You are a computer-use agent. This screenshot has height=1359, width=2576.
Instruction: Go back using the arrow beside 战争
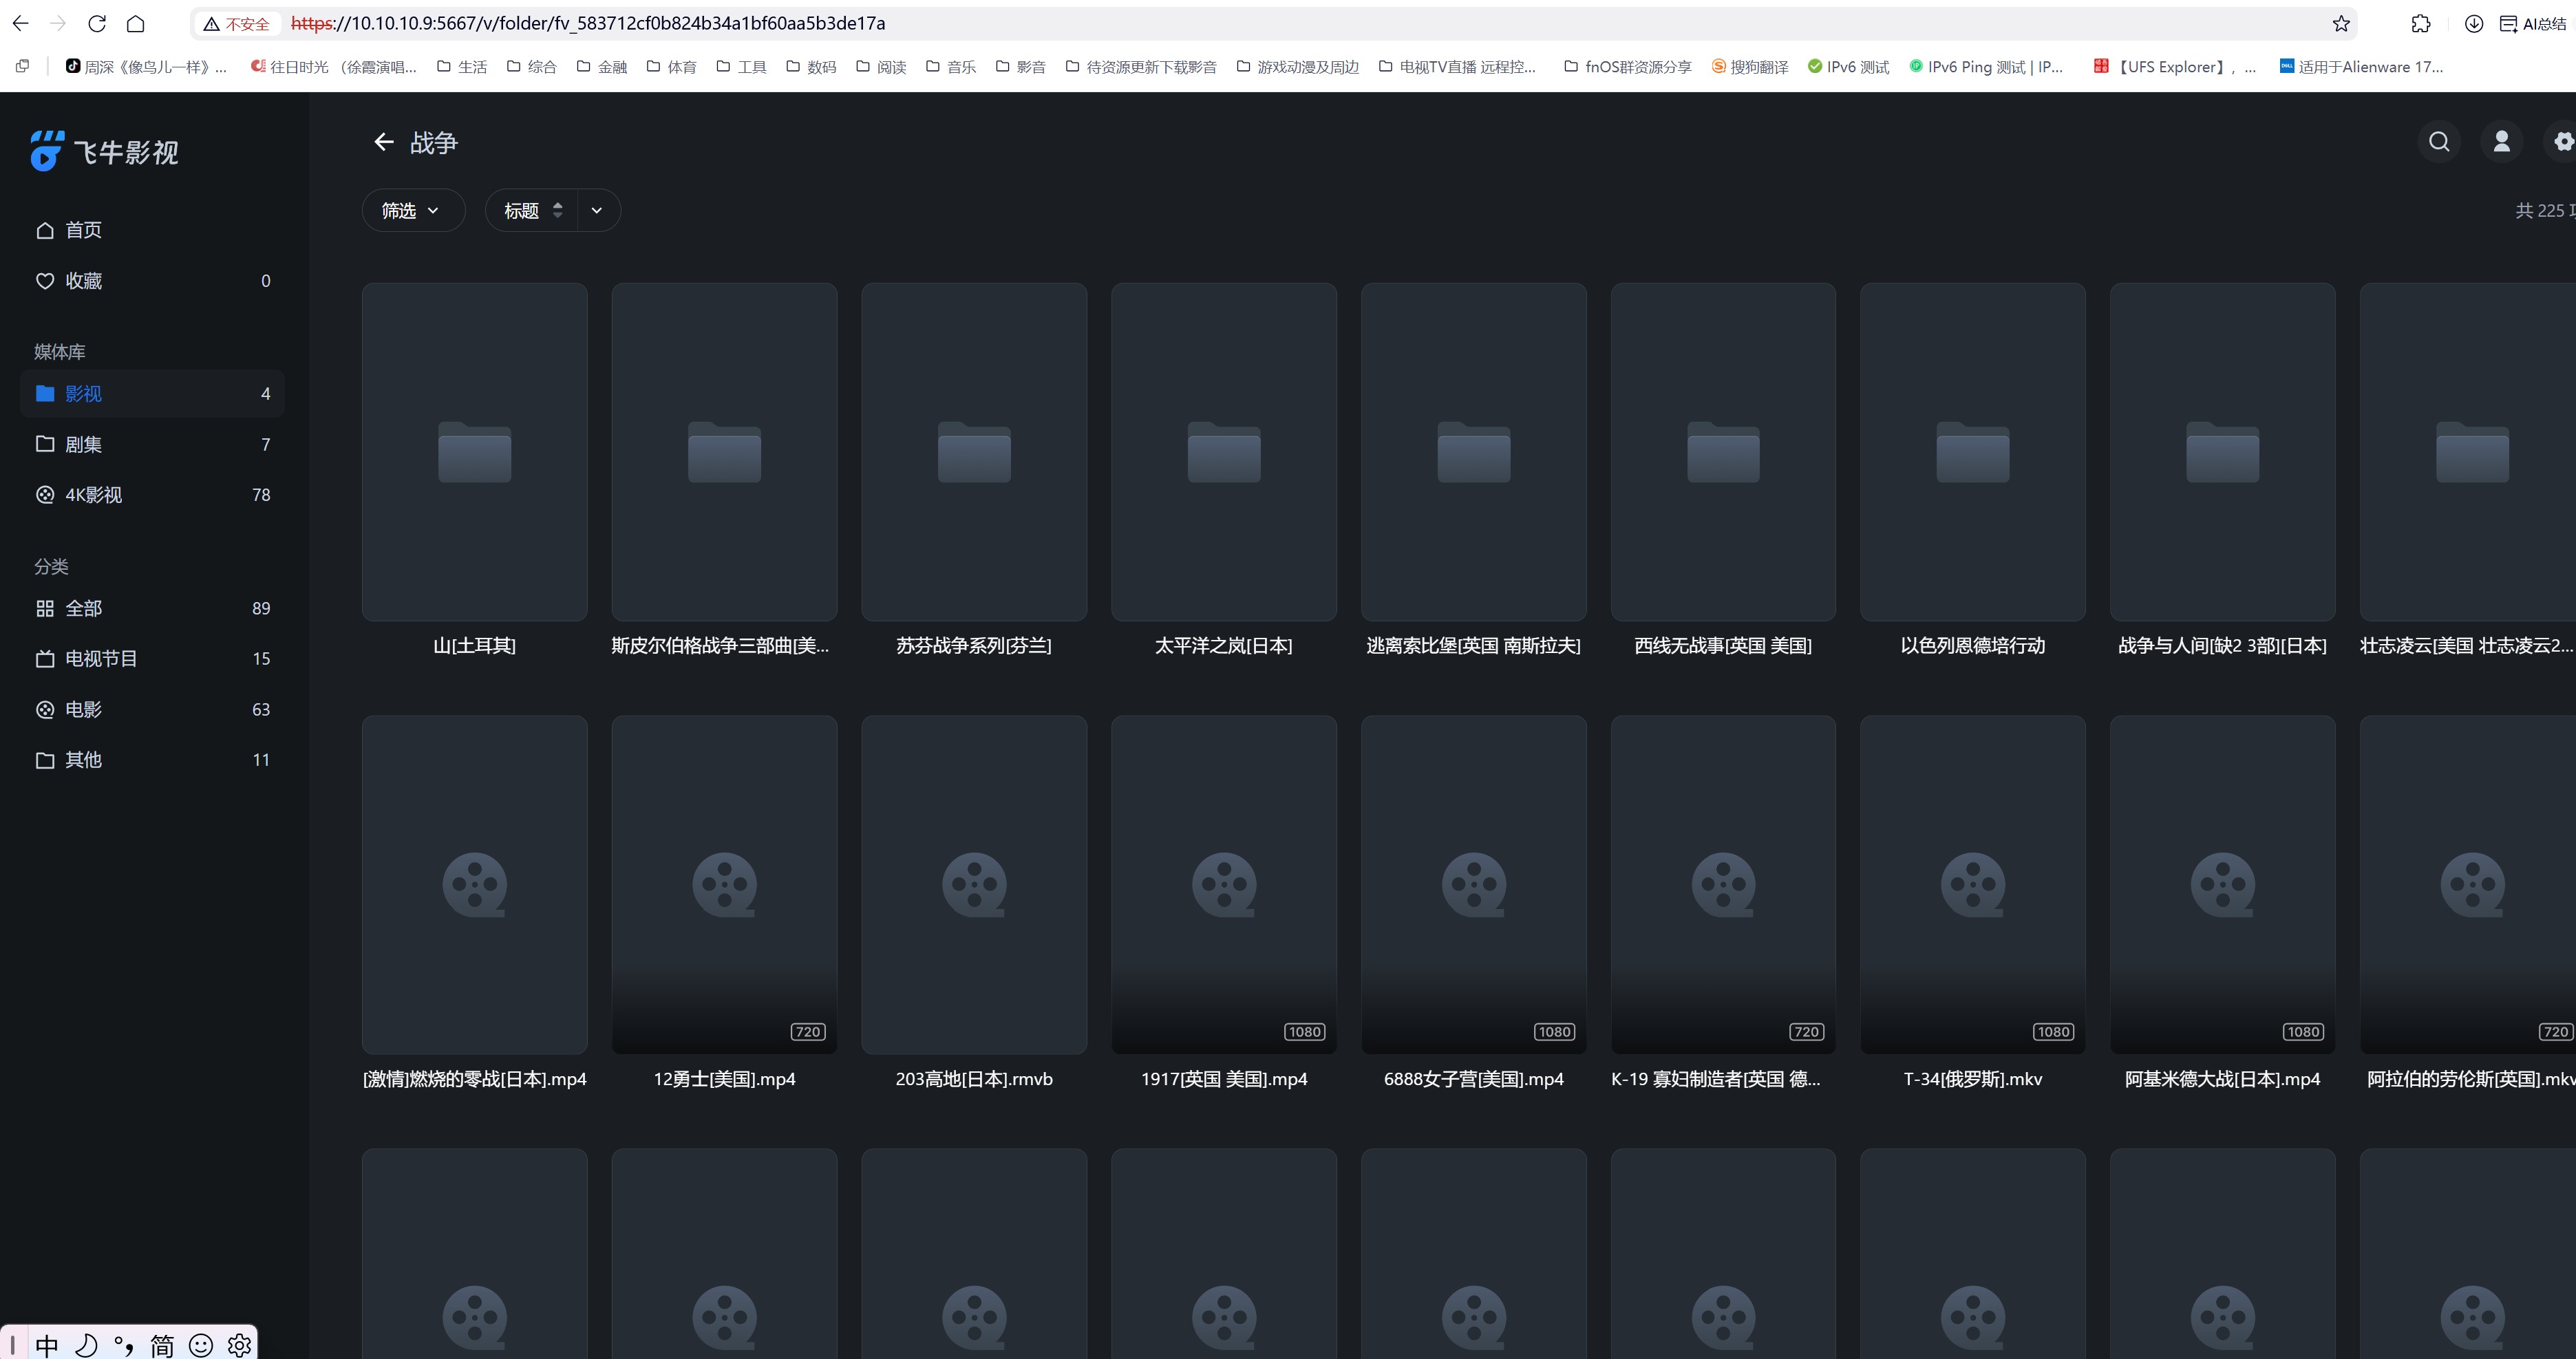384,142
